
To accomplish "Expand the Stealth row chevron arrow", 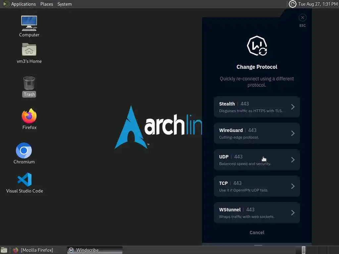I will click(293, 107).
